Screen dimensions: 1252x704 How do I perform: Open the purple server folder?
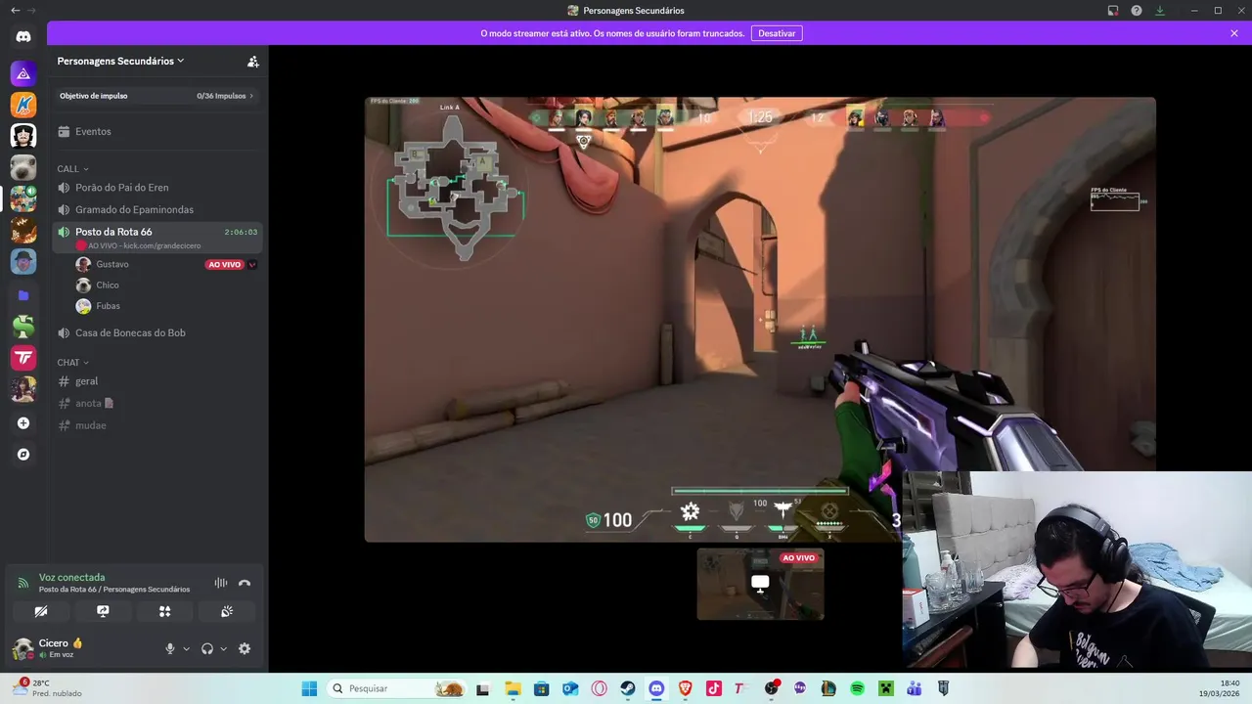23,295
